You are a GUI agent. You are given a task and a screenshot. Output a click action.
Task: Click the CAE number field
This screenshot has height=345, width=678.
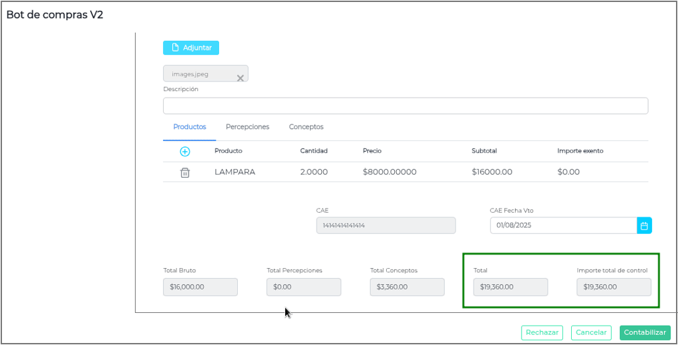click(x=385, y=225)
